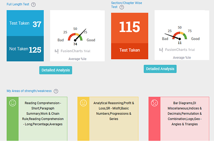Click My Areas of strength/weakness heading

[29, 91]
